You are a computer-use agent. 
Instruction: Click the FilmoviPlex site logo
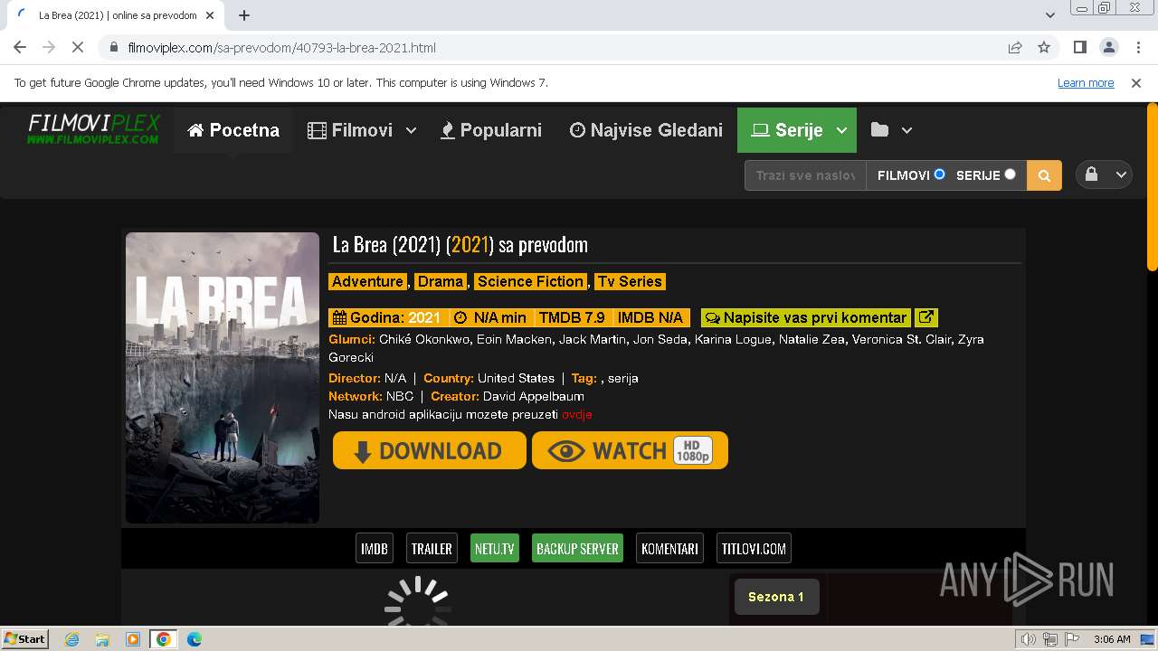point(94,129)
